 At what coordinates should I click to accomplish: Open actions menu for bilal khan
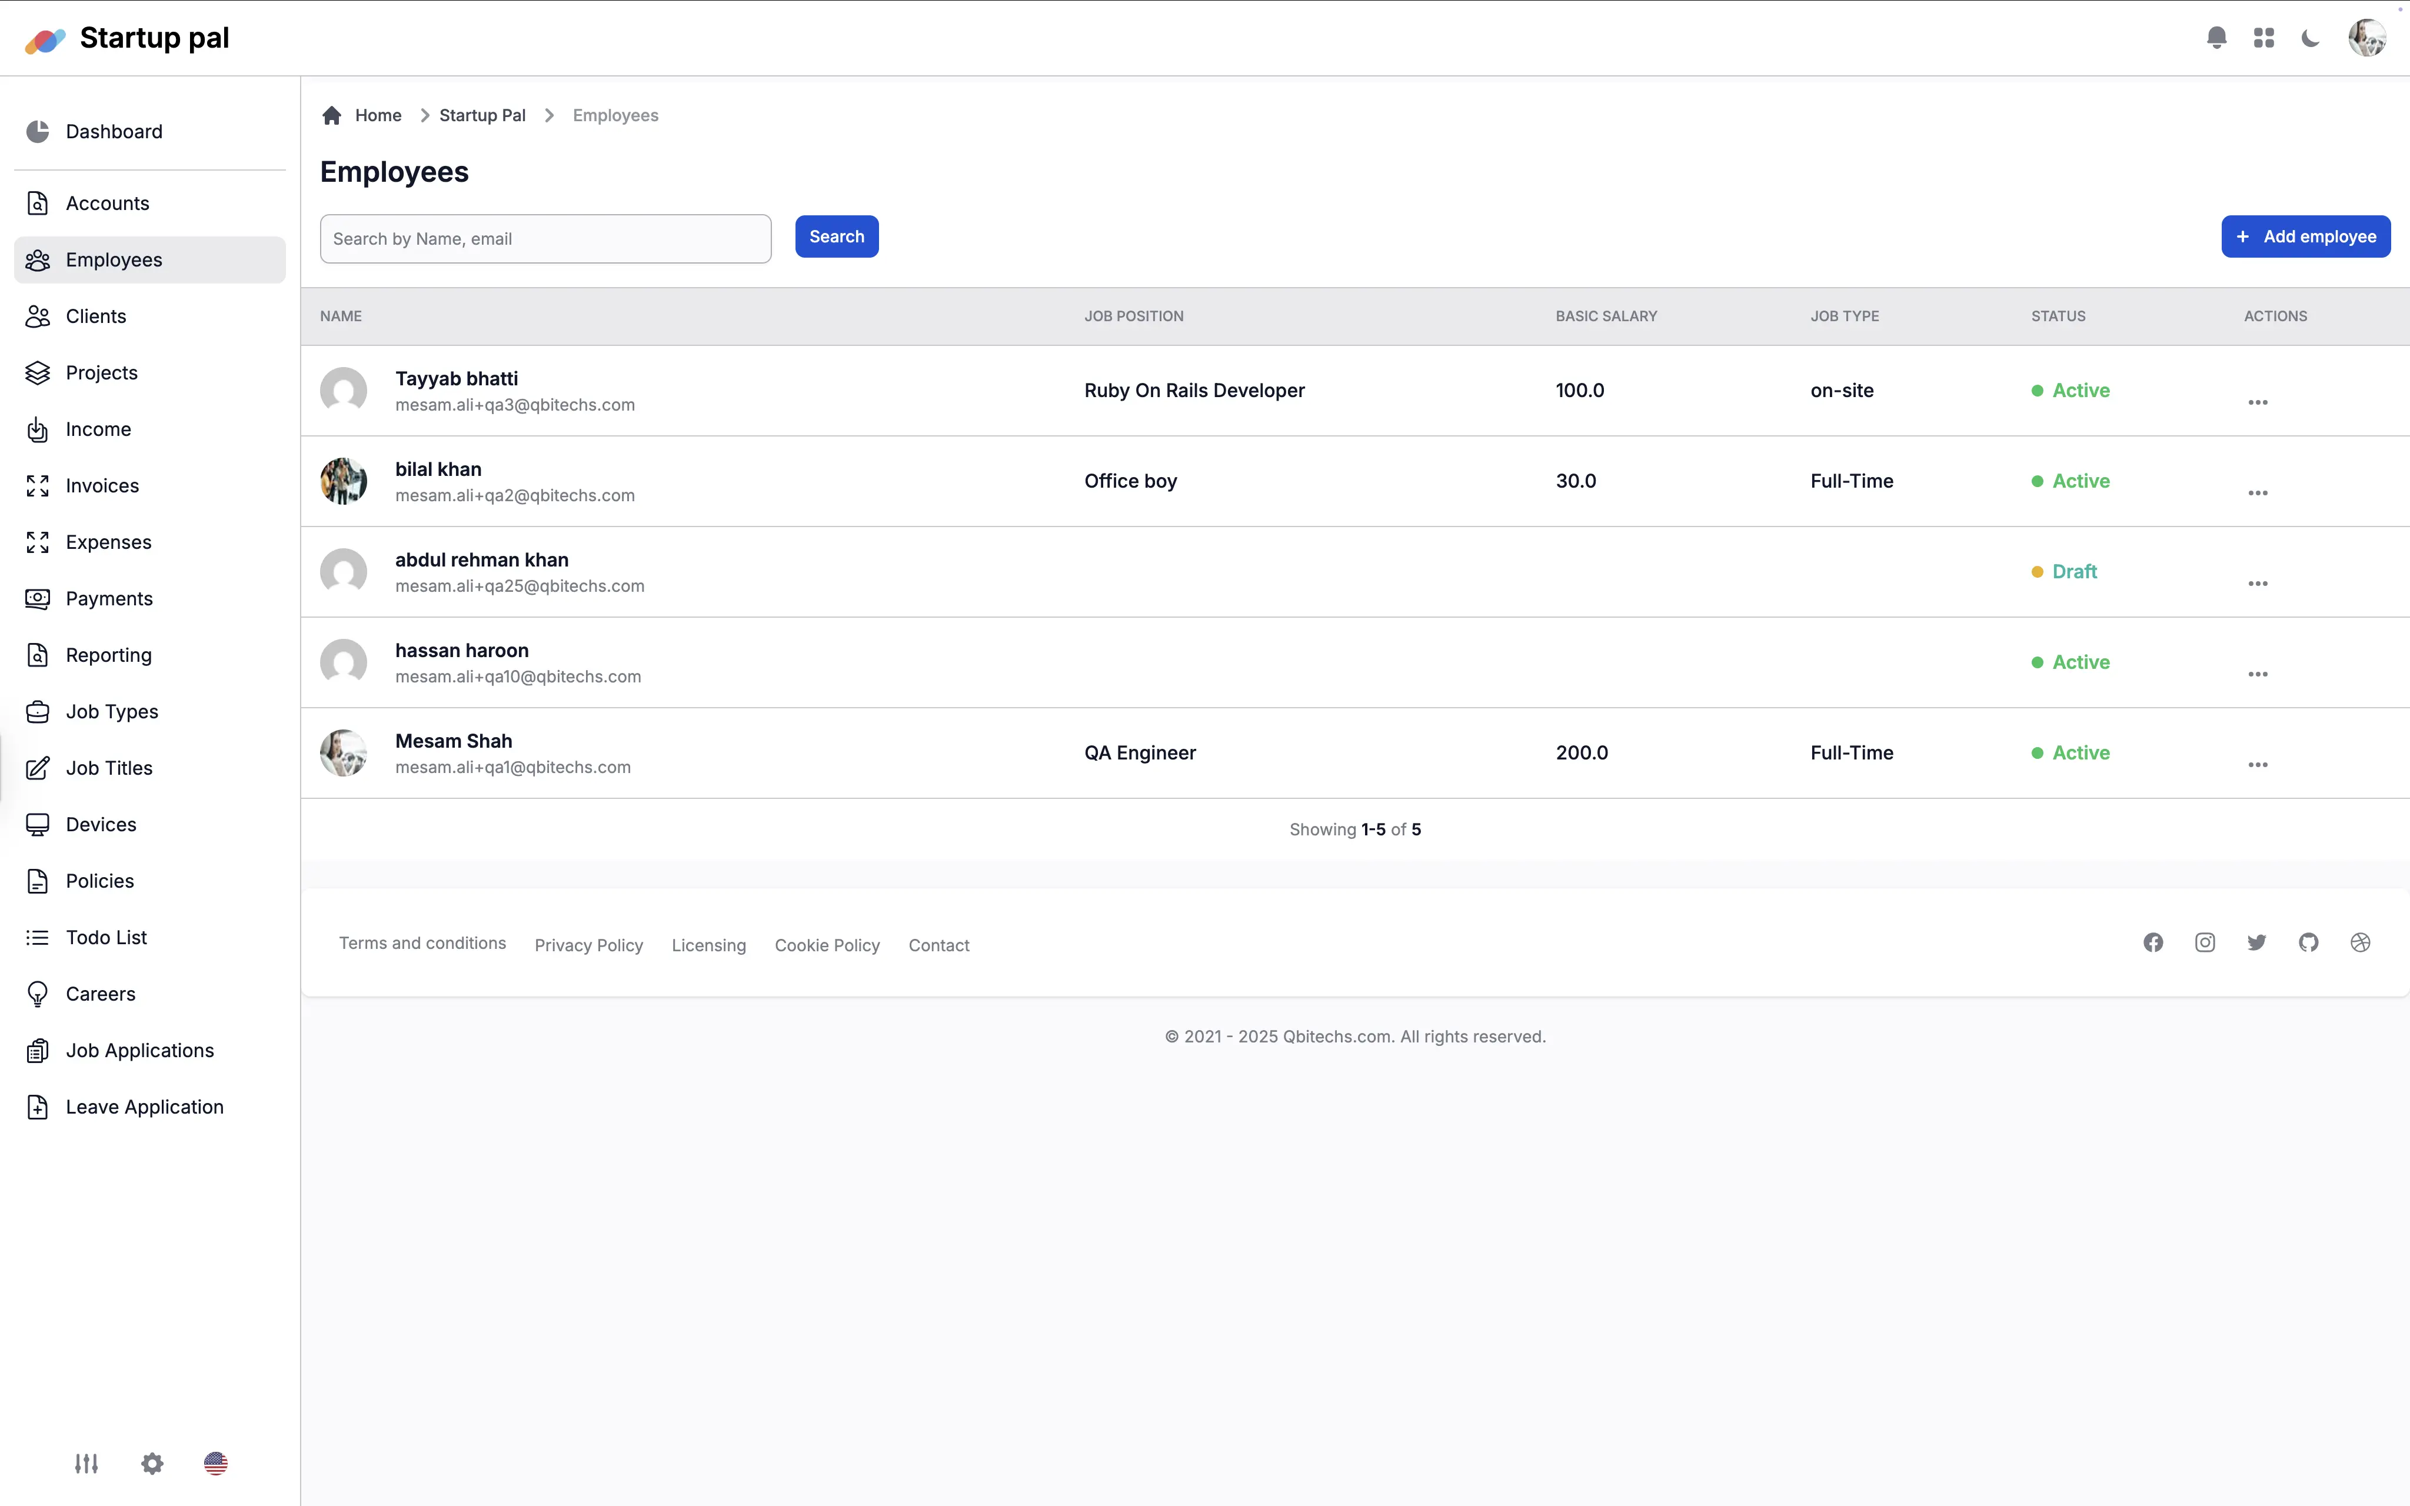(x=2258, y=493)
